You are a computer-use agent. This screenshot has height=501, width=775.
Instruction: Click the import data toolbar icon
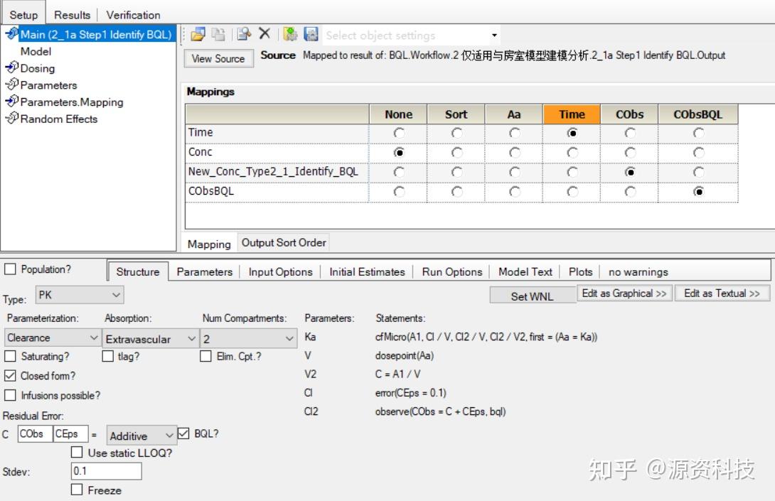[289, 33]
